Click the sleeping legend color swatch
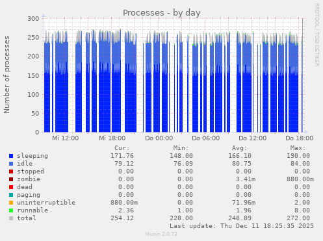Viewport: 323px width, 241px height. [11, 156]
